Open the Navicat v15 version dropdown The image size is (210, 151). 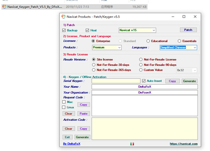coord(137,30)
